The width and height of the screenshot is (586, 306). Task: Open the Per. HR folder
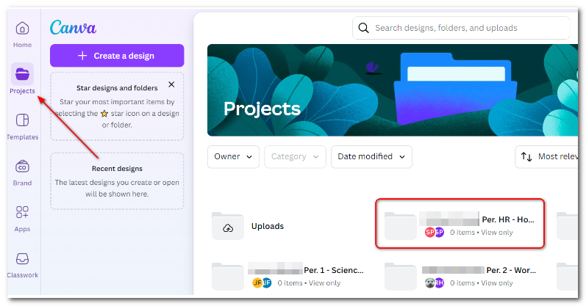[460, 224]
